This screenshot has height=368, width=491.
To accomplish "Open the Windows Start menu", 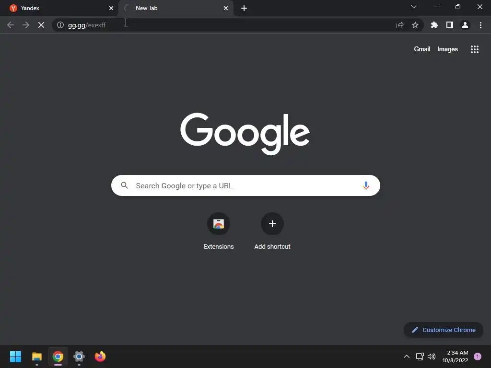I will pos(15,356).
